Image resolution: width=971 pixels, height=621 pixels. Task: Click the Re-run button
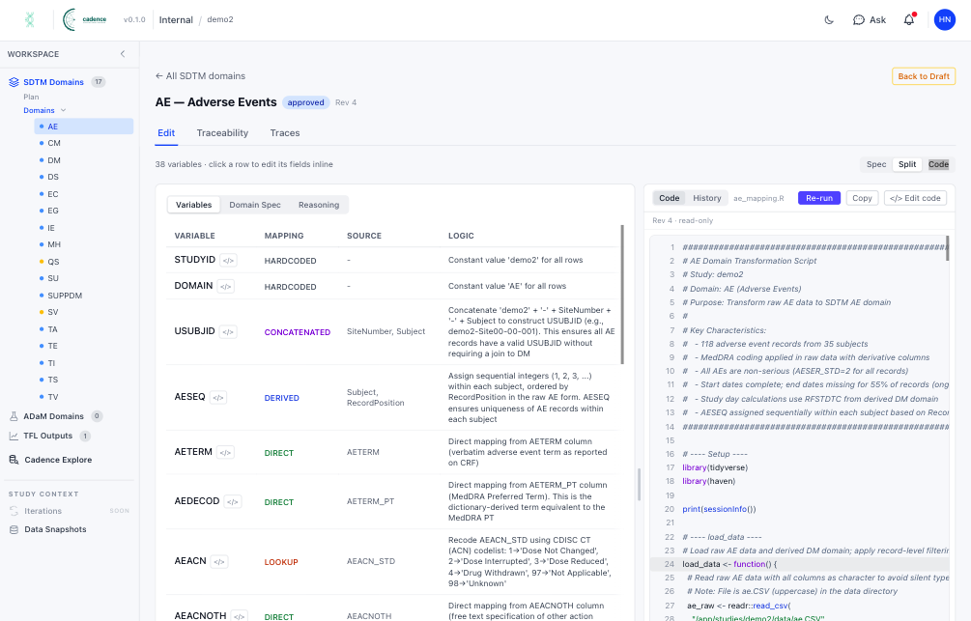[x=819, y=198]
